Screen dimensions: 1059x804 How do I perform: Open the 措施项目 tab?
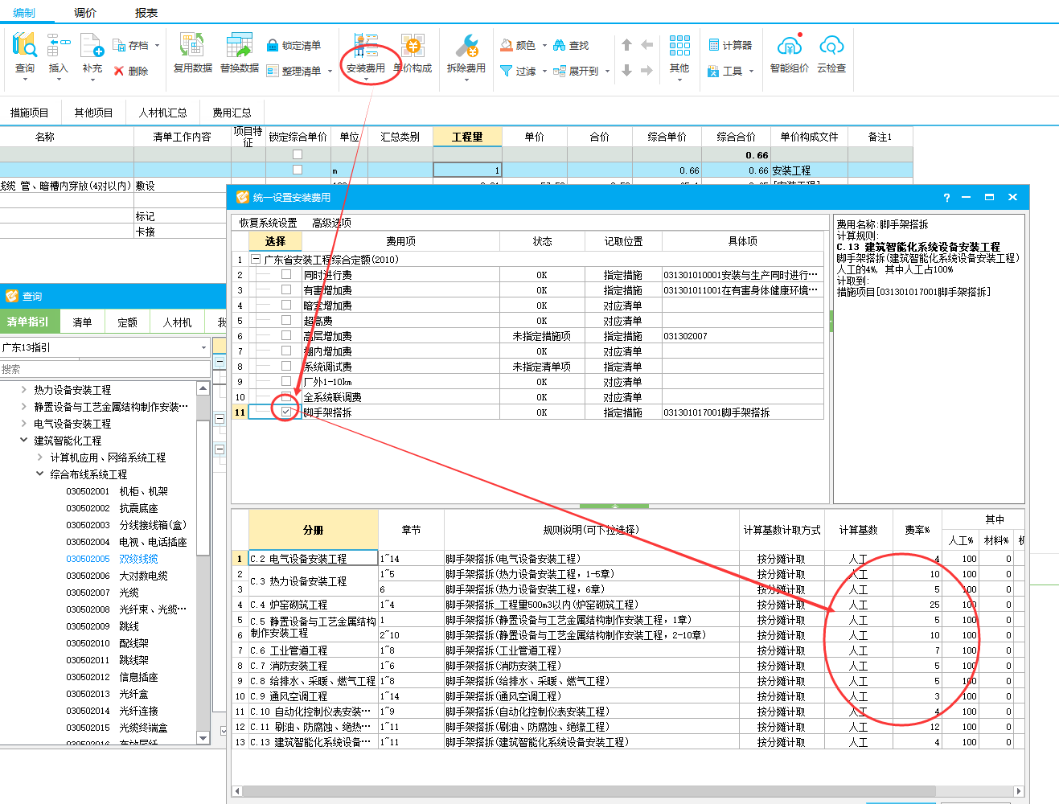point(30,113)
